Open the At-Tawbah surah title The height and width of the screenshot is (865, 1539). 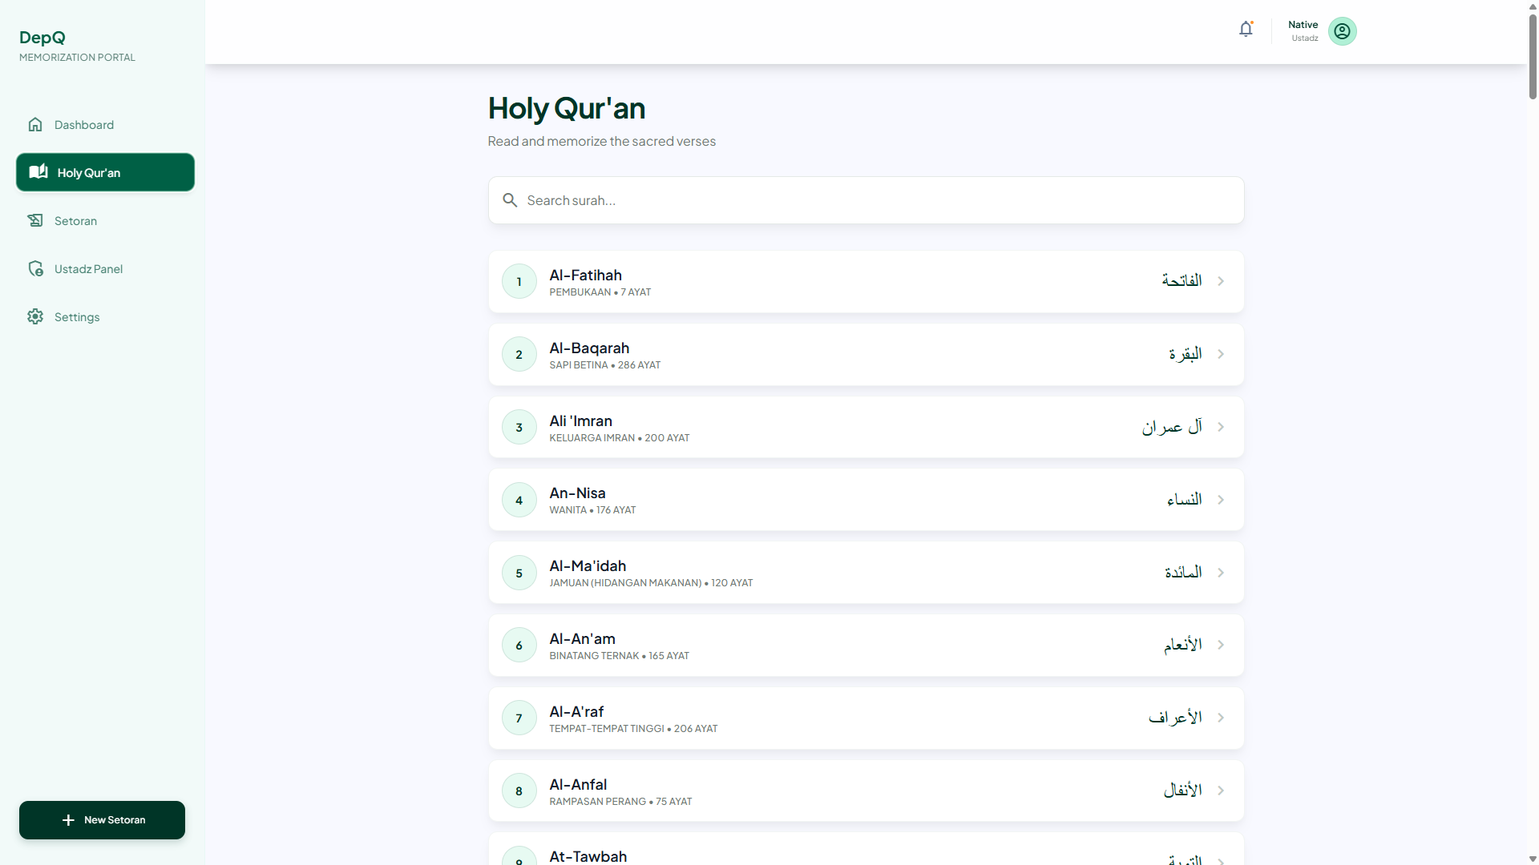(x=588, y=856)
